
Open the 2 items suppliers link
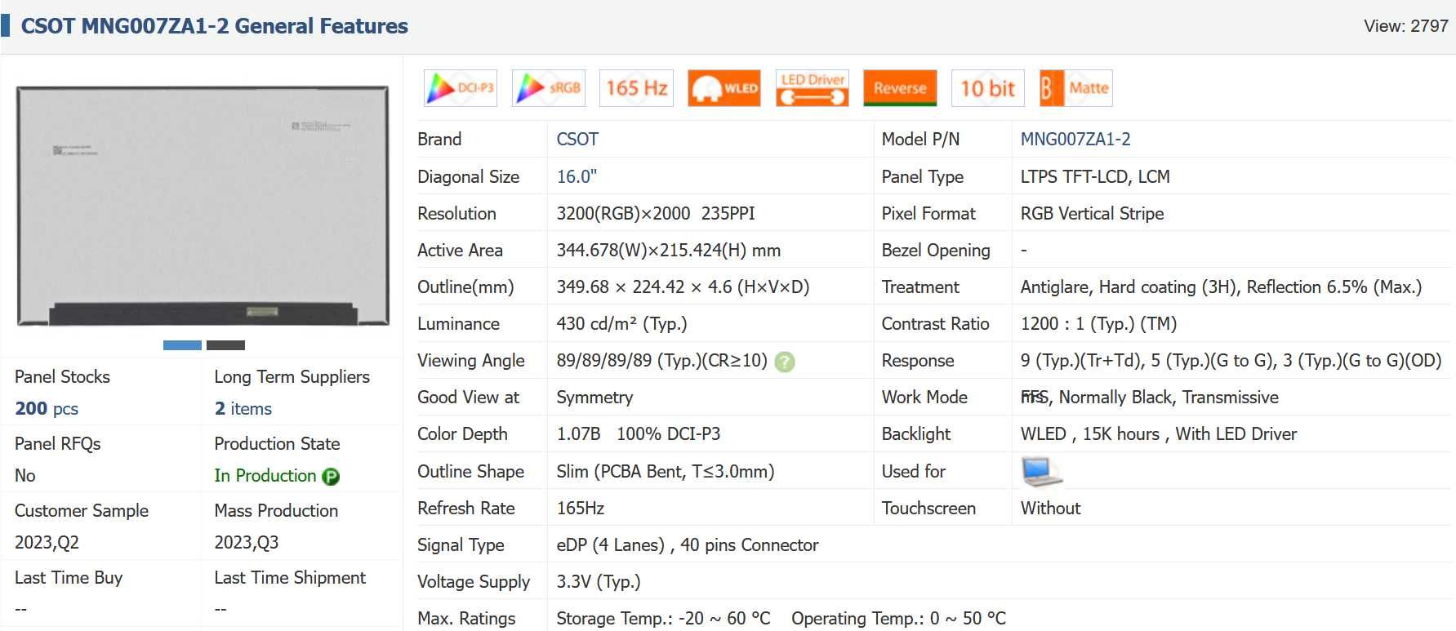[x=243, y=408]
